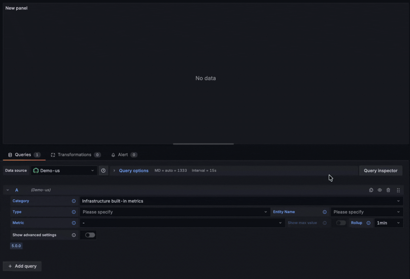
Task: Open the data source help icon
Action: click(x=103, y=171)
